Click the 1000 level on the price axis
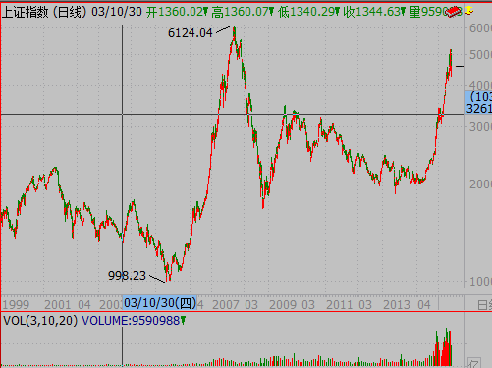The height and width of the screenshot is (368, 492). (480, 282)
